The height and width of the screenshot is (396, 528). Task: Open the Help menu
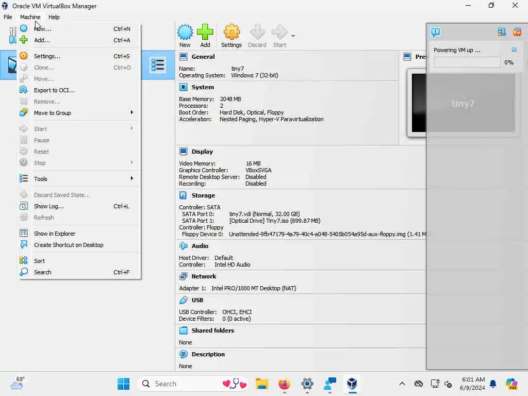pyautogui.click(x=54, y=17)
